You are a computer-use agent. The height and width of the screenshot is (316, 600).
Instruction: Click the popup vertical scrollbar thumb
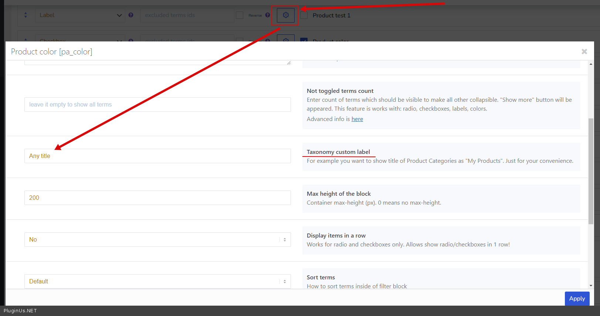tap(591, 170)
